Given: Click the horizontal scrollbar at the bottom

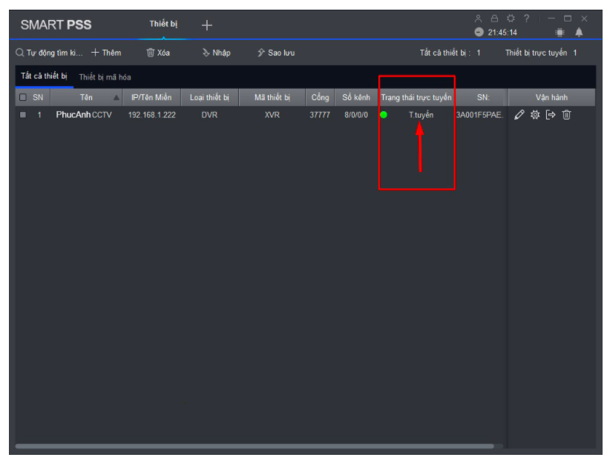Looking at the screenshot, I should [254, 446].
